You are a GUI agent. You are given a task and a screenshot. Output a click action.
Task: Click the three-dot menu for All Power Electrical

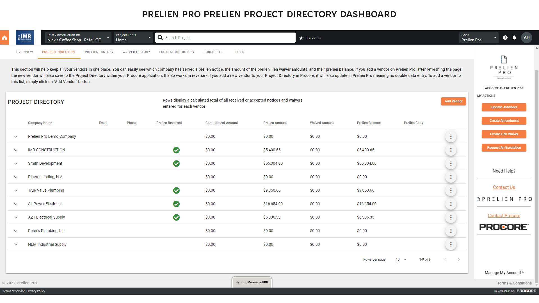click(x=451, y=203)
